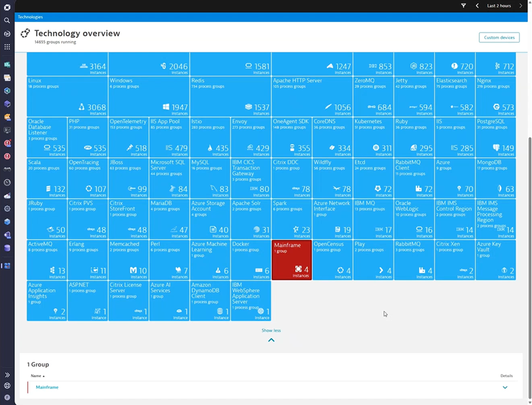Select the Docker technology tile
This screenshot has width=532, height=405.
[250, 260]
